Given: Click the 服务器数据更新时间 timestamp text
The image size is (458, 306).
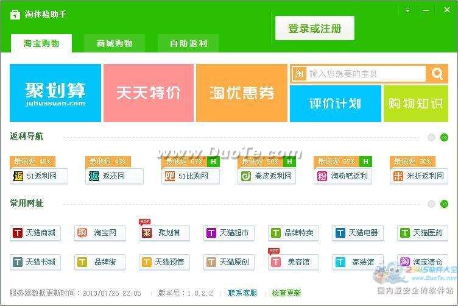Looking at the screenshot, I should point(76,293).
